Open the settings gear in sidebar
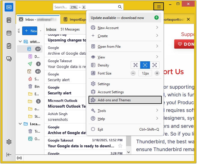 (x=9, y=142)
